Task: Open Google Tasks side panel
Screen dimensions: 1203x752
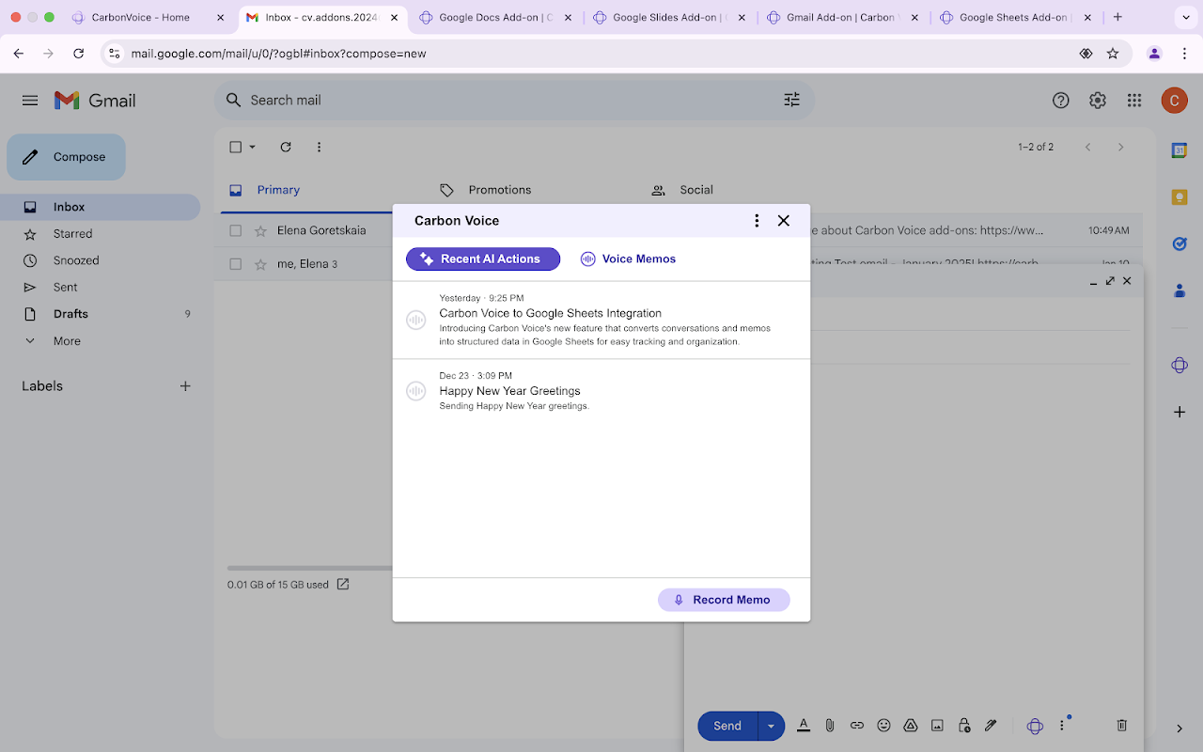Action: click(x=1180, y=243)
